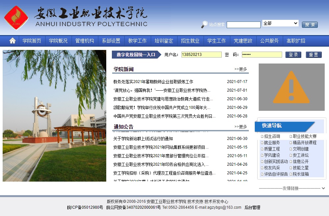Click the 登录 button
Image resolution: width=329 pixels, height=216 pixels.
tap(293, 55)
